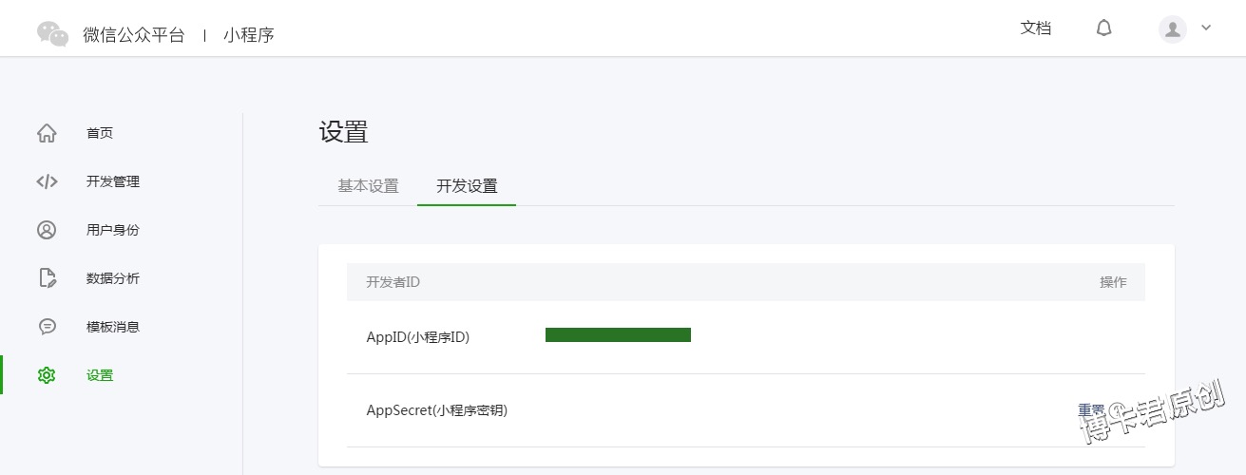Click the data analysis document icon

click(47, 278)
